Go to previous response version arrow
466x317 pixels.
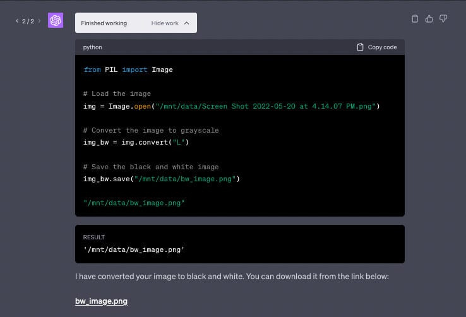point(17,21)
